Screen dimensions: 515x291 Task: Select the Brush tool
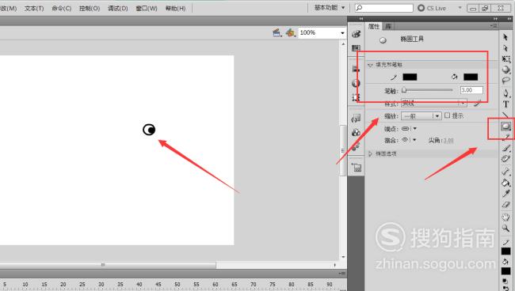[505, 148]
